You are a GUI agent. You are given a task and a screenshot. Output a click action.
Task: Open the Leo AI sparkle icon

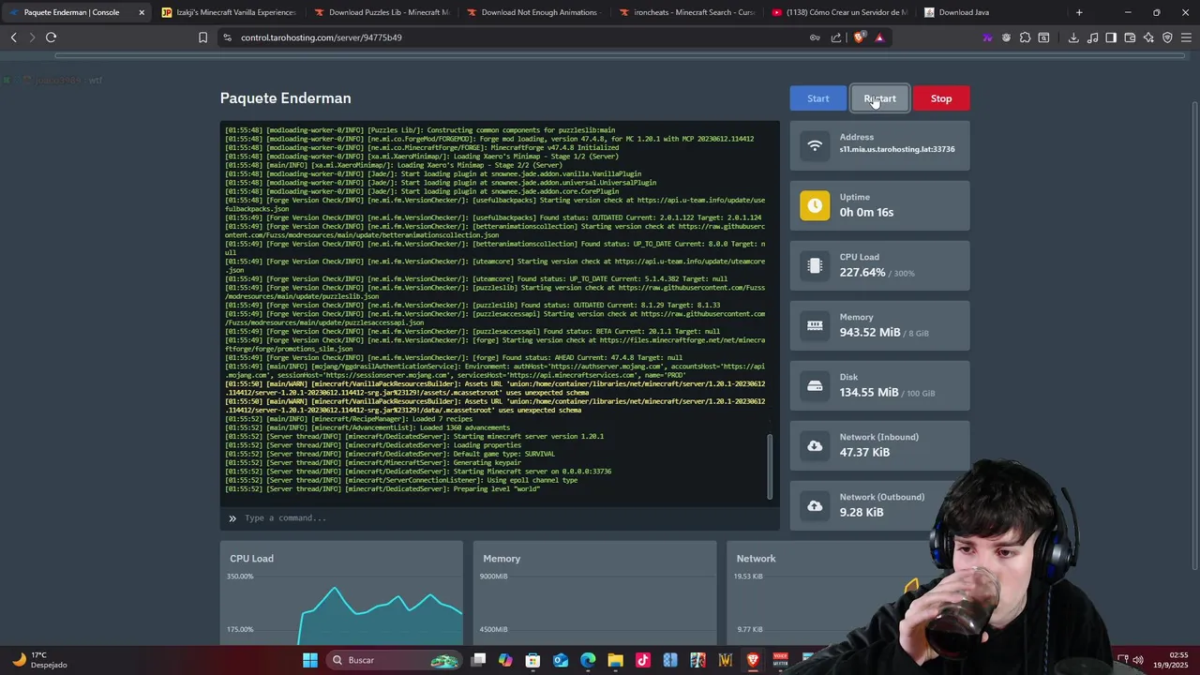point(1148,37)
